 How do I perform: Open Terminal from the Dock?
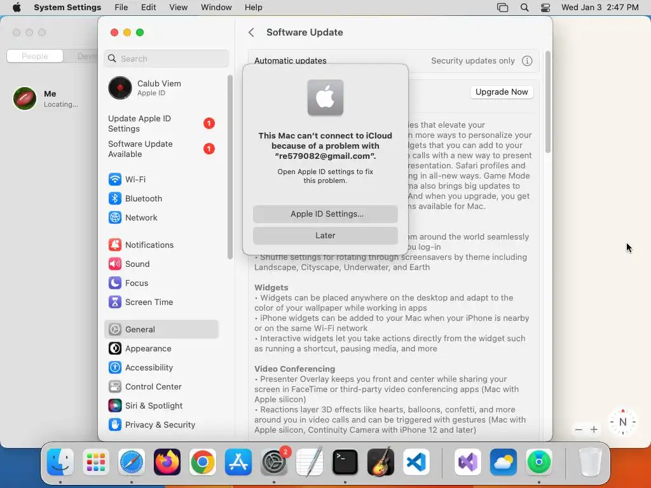(345, 462)
